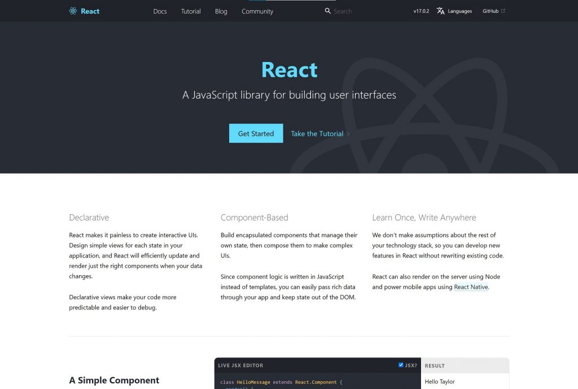Click the 'React can also render' paragraph
The width and height of the screenshot is (578, 389).
pyautogui.click(x=436, y=282)
